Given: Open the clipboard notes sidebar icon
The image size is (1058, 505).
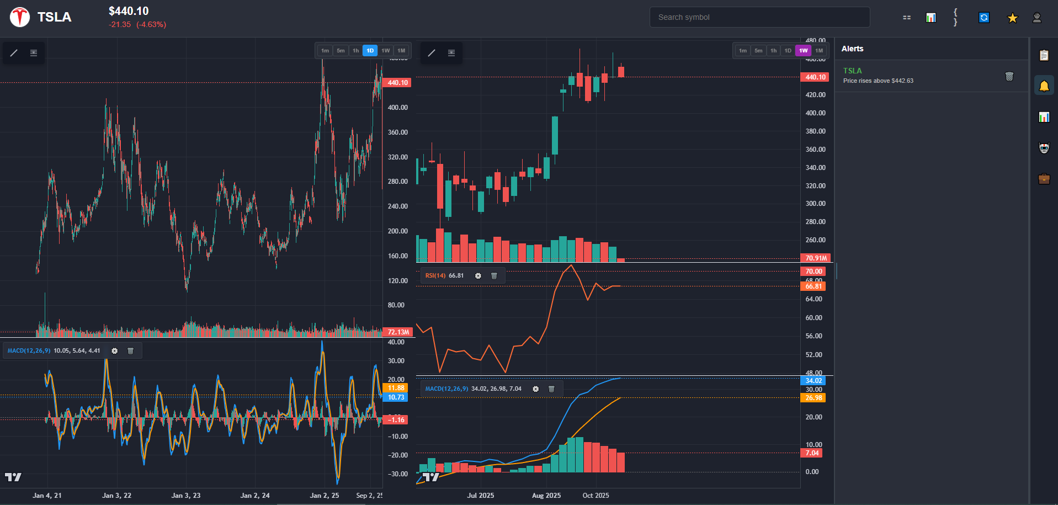Looking at the screenshot, I should (1044, 55).
